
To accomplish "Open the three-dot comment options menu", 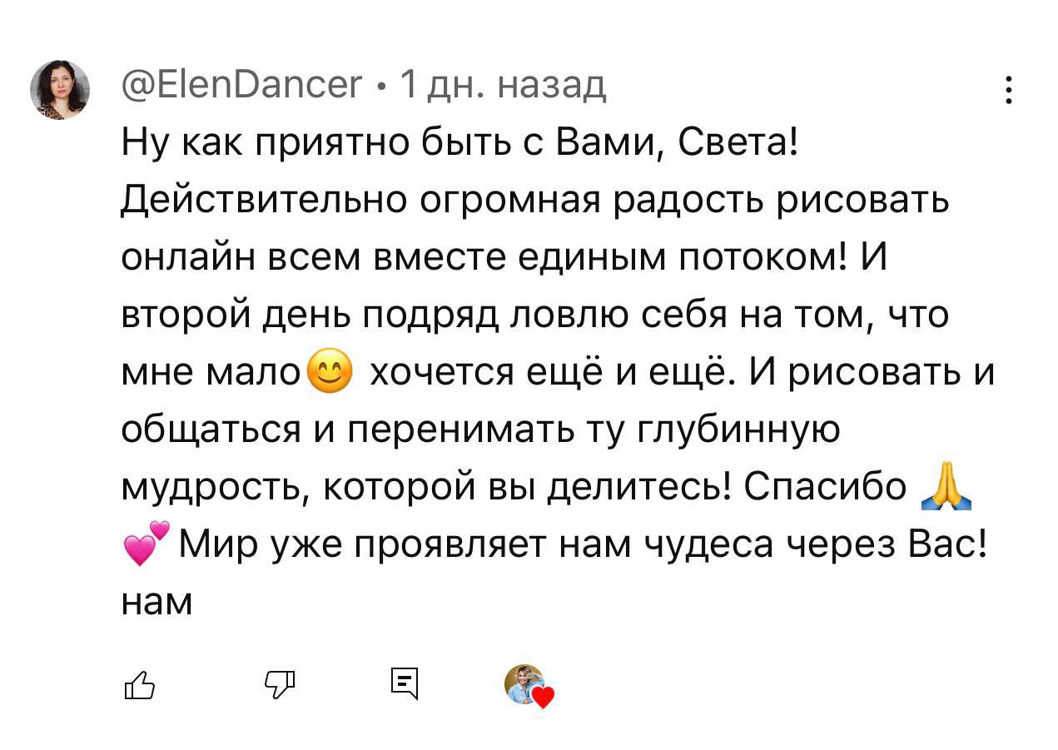I will coord(1009,89).
